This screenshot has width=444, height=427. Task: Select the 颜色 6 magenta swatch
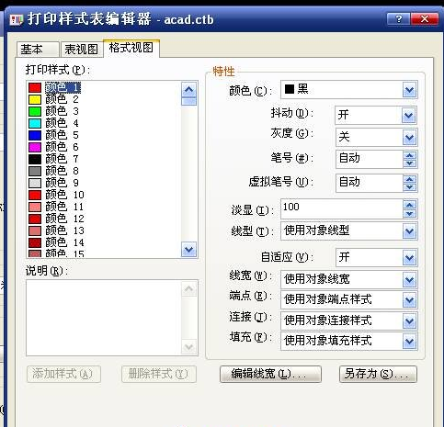pos(35,147)
